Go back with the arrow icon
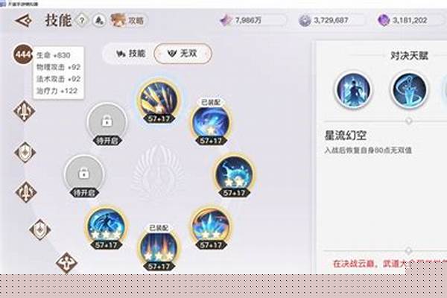Screen dimensions: 447x298 point(23,21)
